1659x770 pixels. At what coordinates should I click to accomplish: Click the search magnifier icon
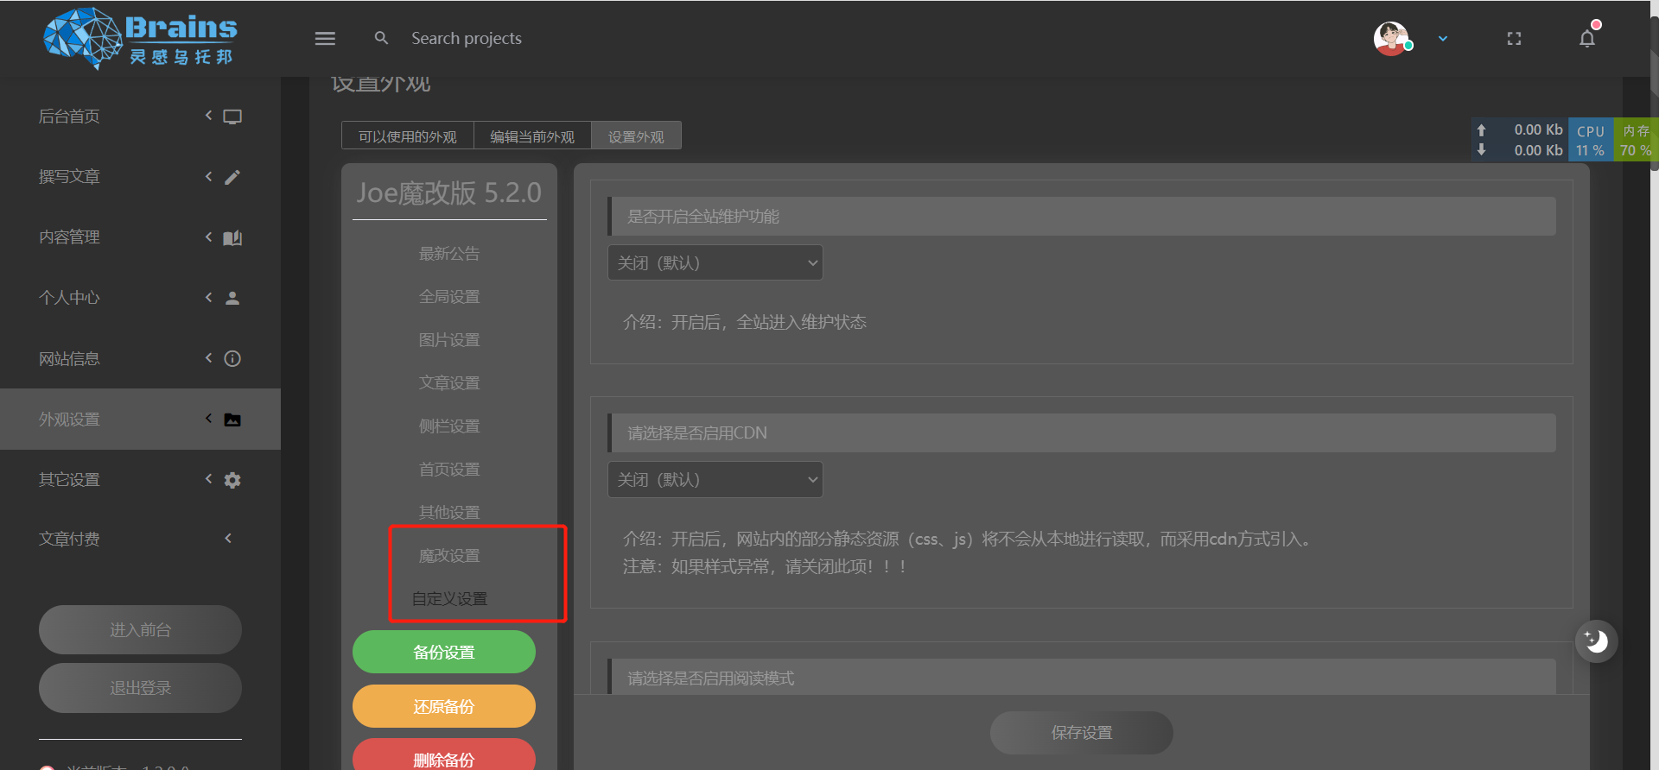[381, 39]
